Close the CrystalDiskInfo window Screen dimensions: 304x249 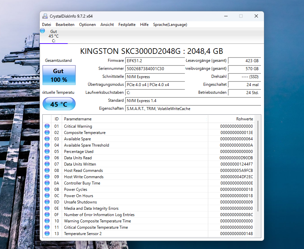pos(256,16)
